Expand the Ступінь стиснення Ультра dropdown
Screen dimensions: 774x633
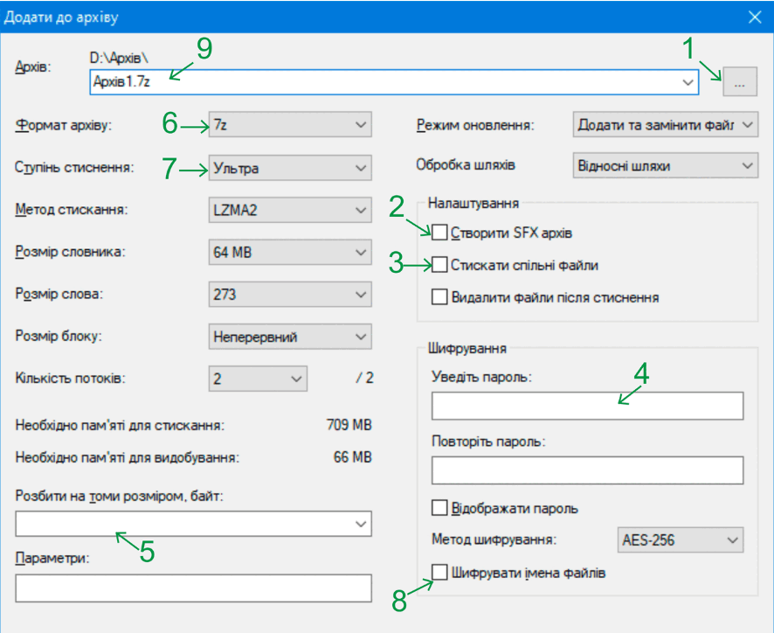tap(290, 168)
